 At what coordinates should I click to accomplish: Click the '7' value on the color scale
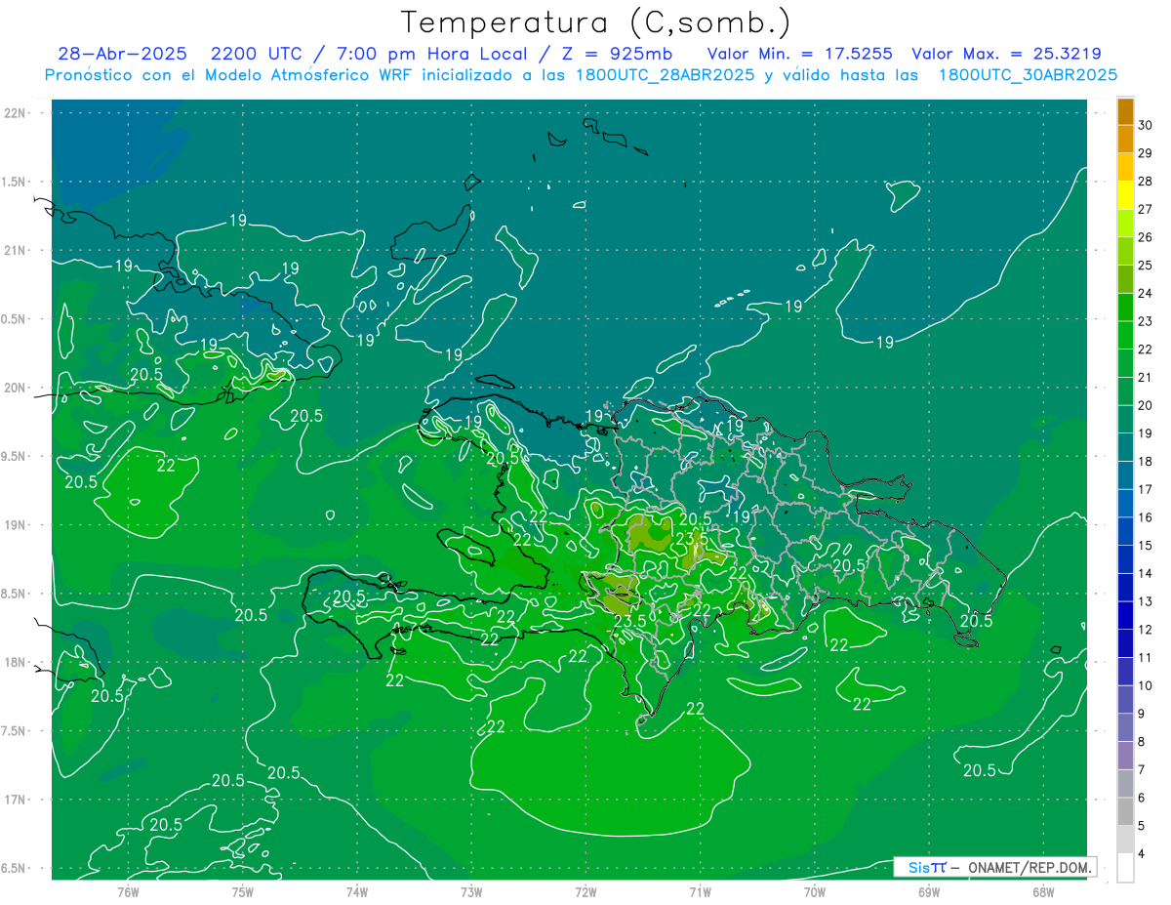coord(1144,769)
